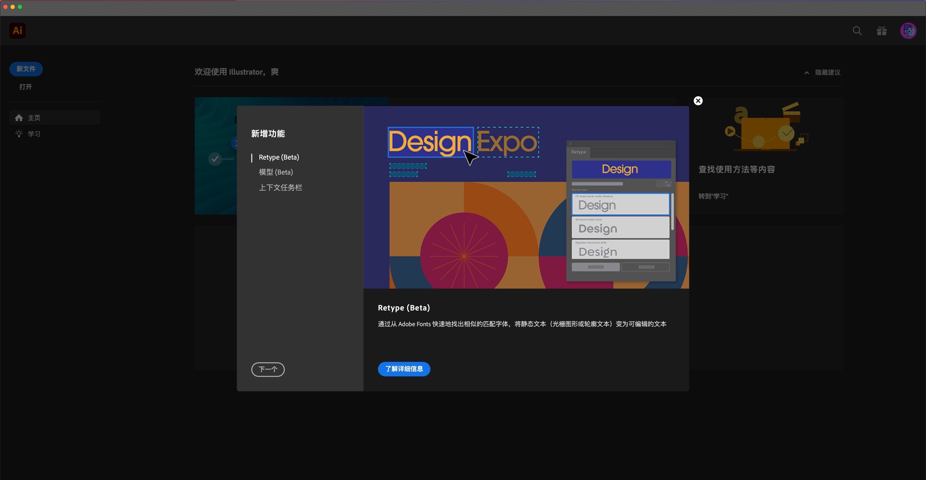
Task: Open the user account avatar
Action: click(x=908, y=31)
